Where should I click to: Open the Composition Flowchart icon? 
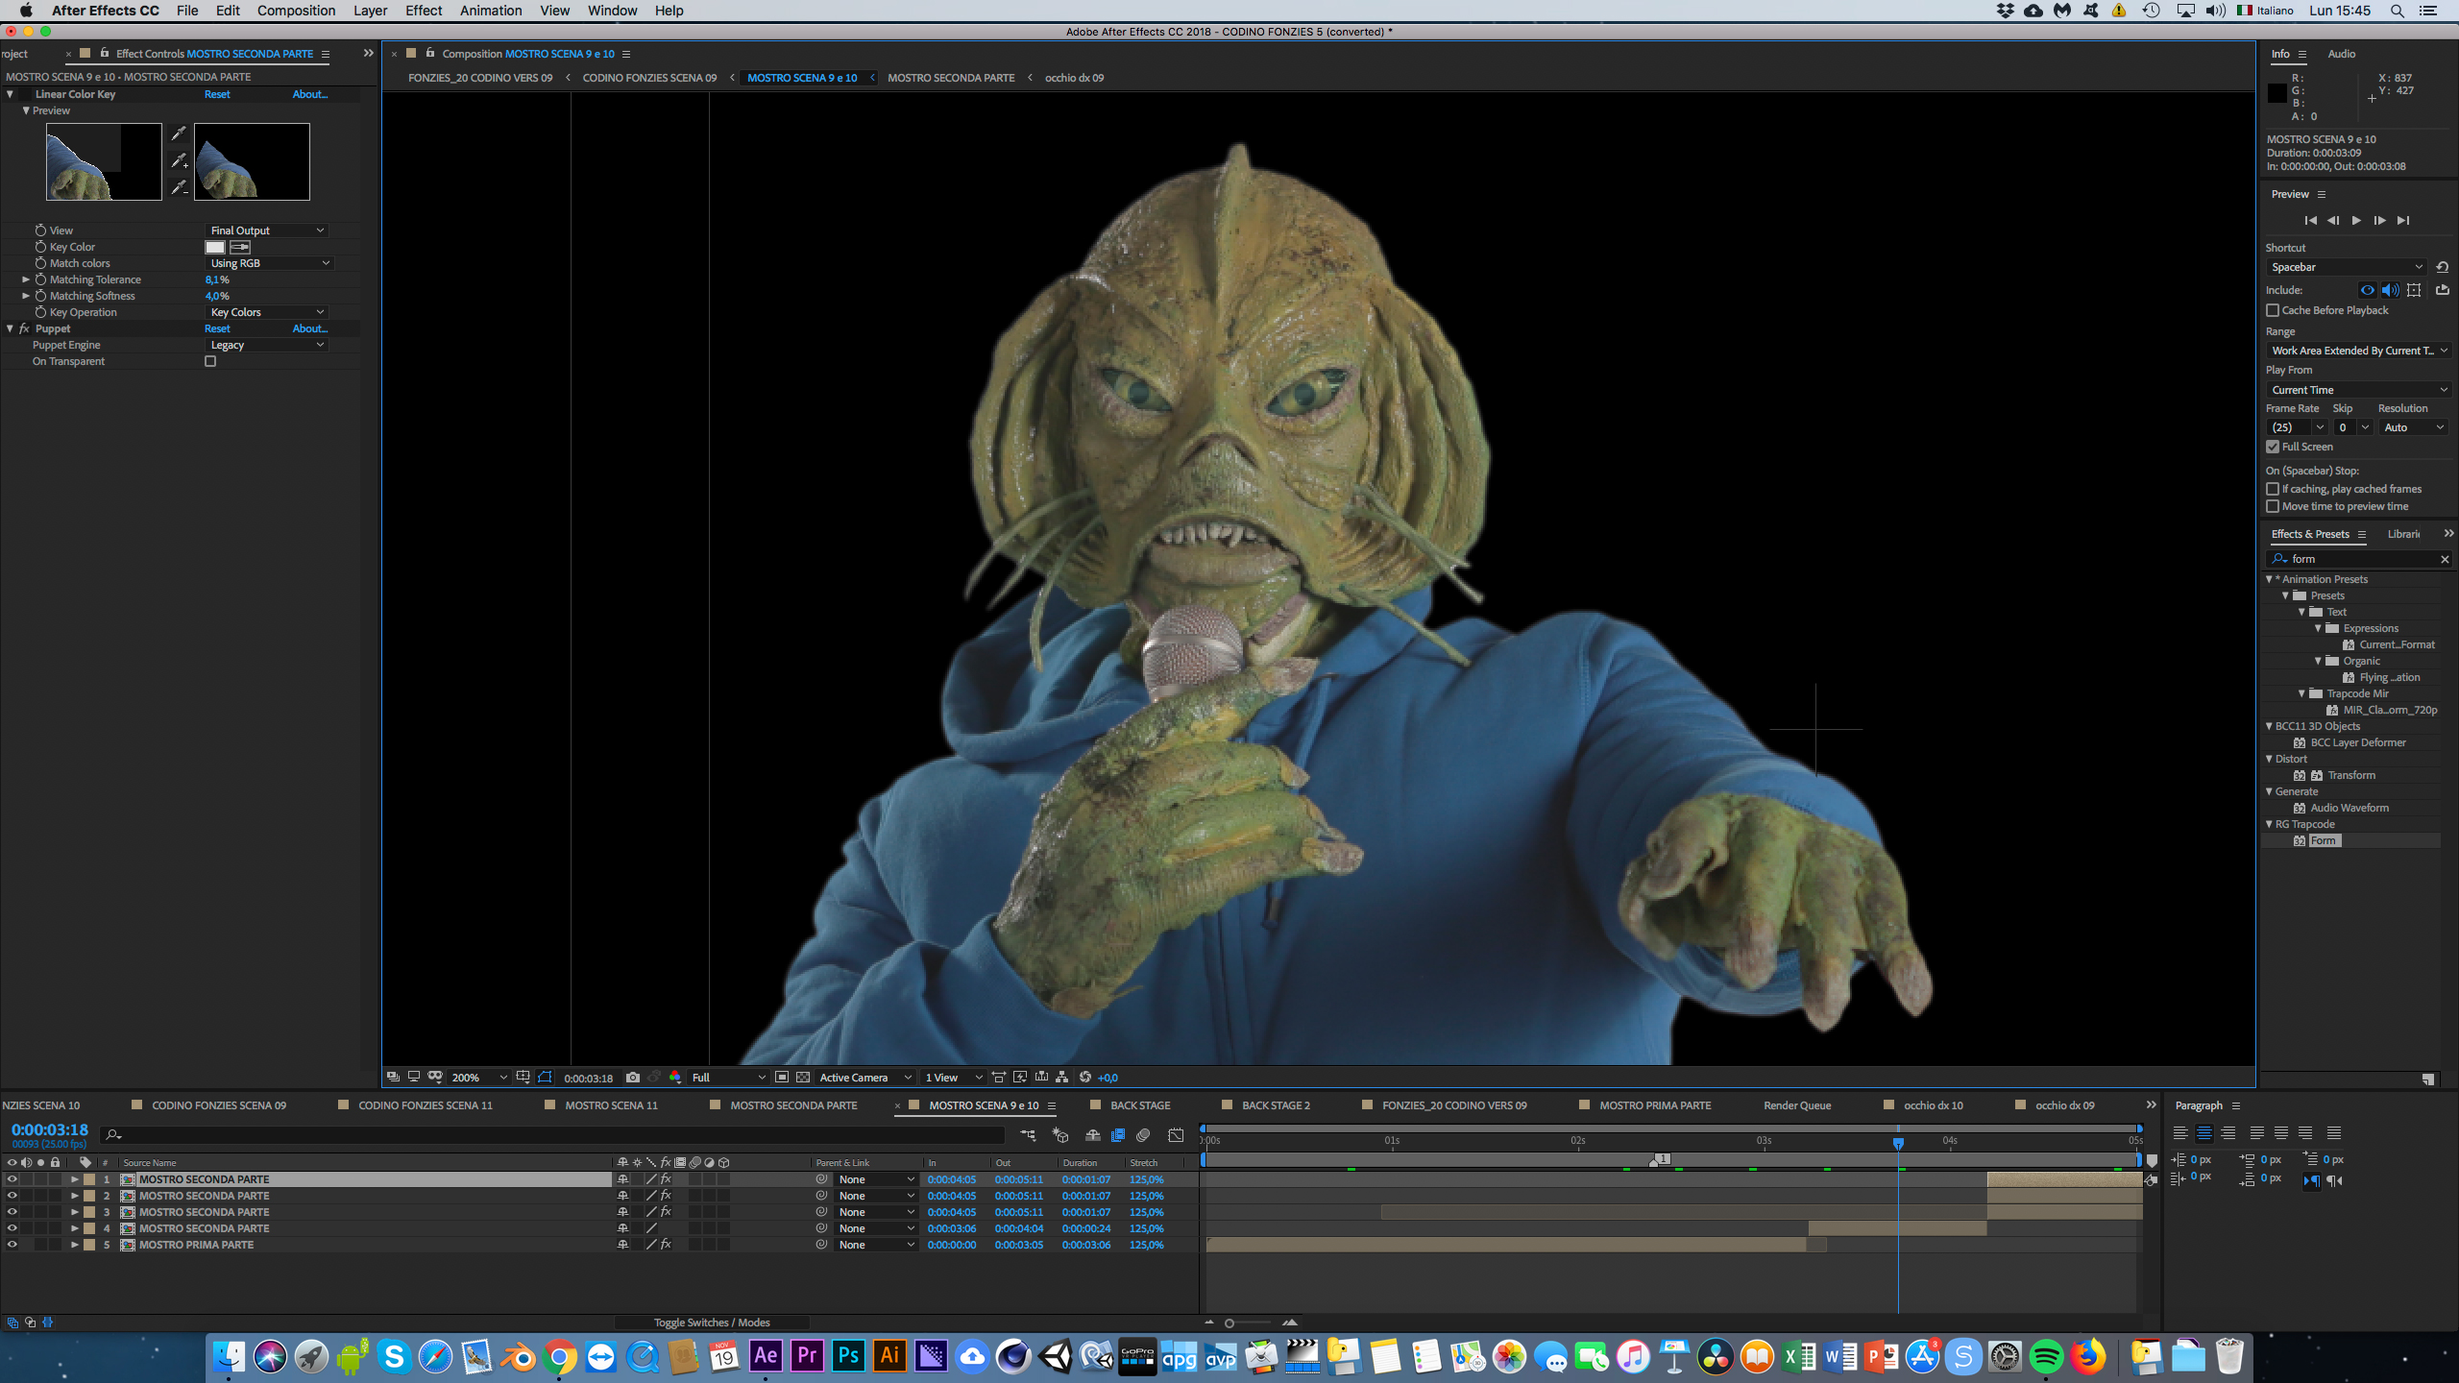1062,1078
